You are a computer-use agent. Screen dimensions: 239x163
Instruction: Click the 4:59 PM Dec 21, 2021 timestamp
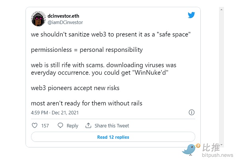pyautogui.click(x=55, y=113)
